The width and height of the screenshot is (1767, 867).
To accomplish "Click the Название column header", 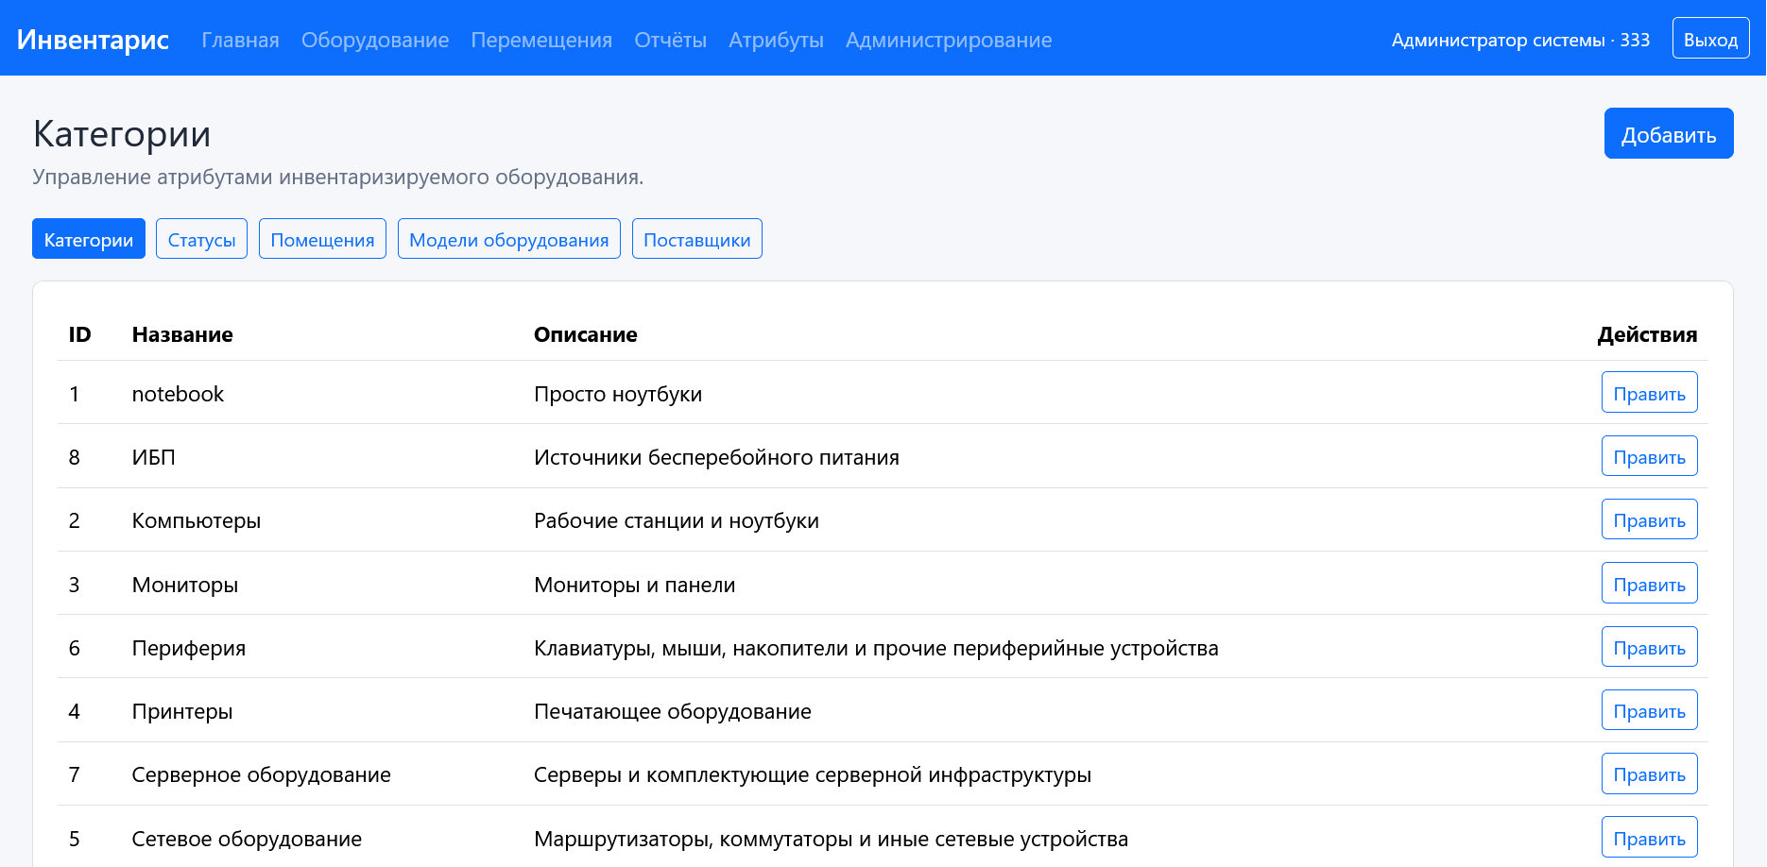I will (x=182, y=334).
